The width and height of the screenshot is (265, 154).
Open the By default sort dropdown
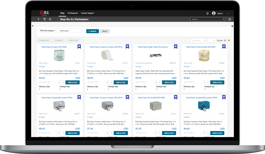[x=198, y=40]
